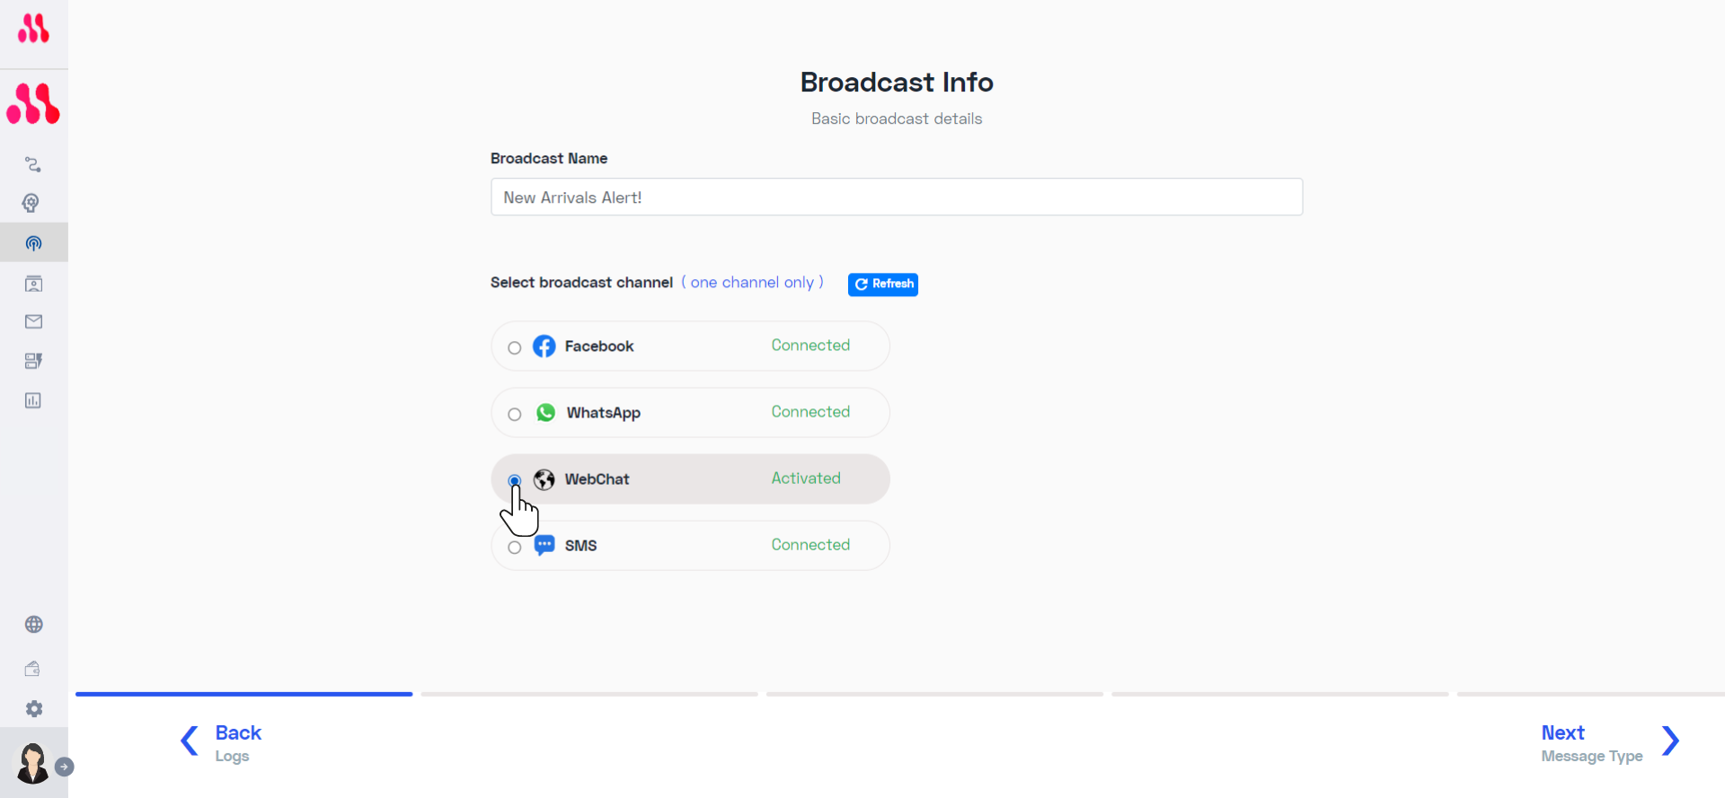Go Back to Logs
1725x798 pixels.
point(238,742)
